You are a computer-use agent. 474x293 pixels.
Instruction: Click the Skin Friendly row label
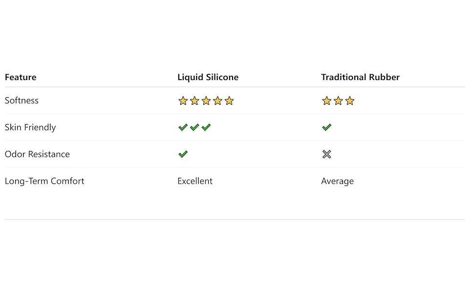[x=30, y=127]
